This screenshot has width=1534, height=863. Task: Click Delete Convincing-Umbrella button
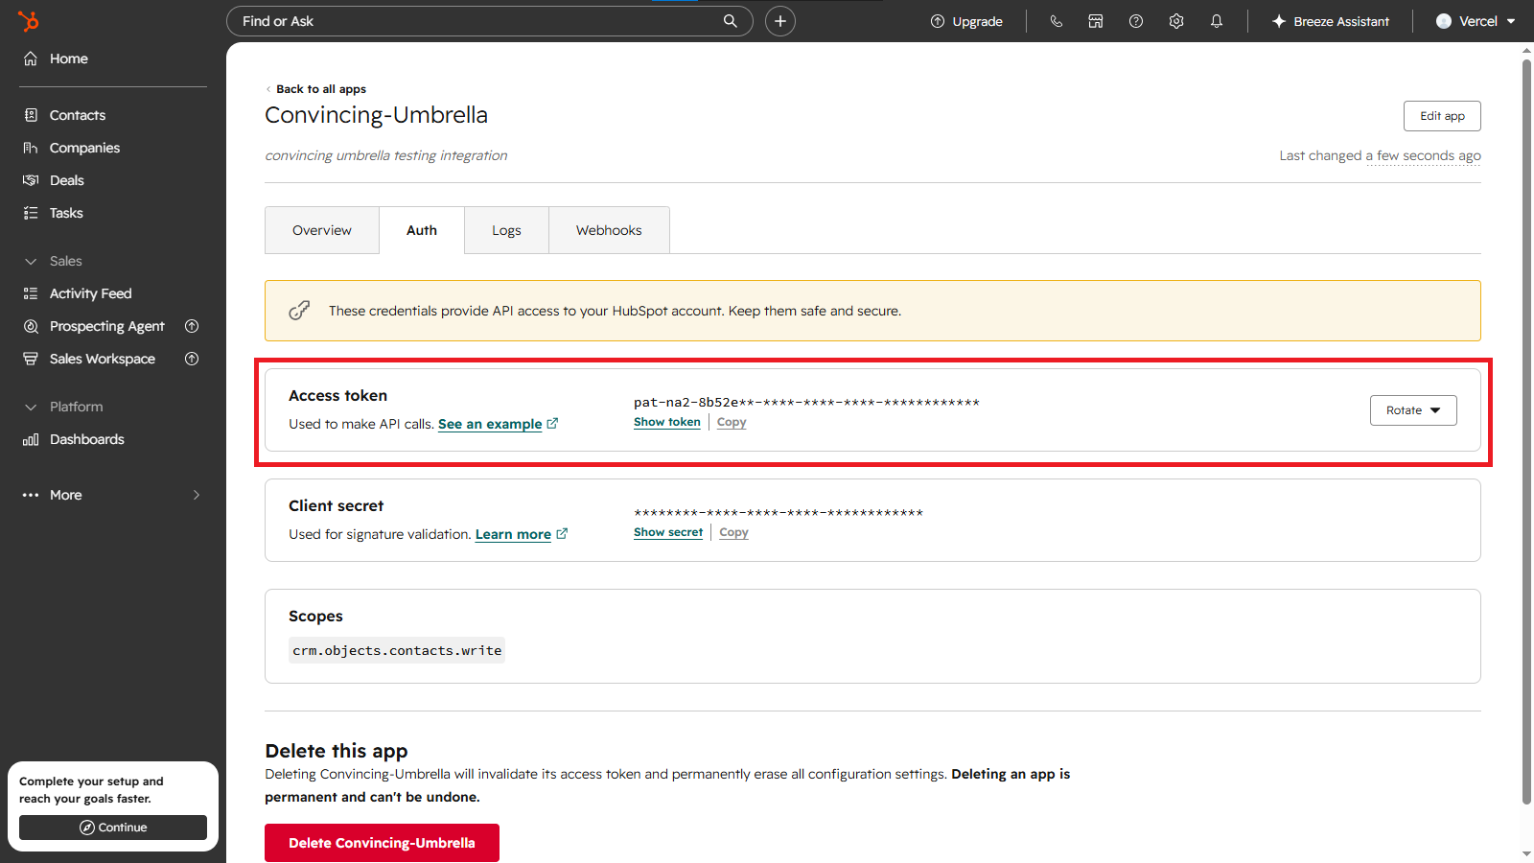[382, 843]
